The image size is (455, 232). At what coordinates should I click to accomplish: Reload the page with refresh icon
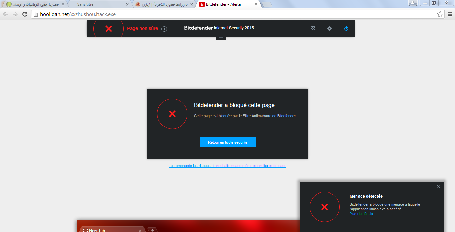[x=25, y=14]
